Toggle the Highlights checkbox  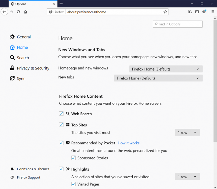[x=61, y=169]
